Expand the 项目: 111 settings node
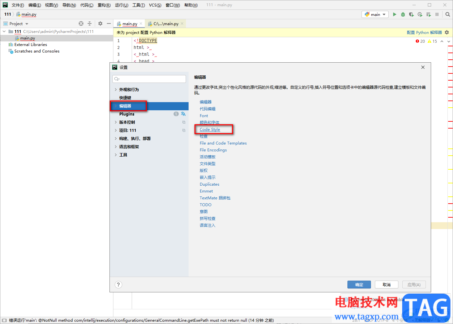 pyautogui.click(x=116, y=130)
